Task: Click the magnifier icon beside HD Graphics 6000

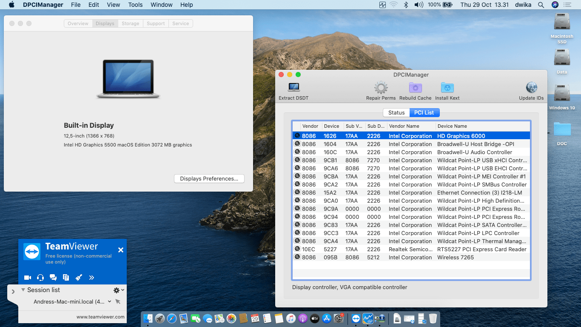Action: click(297, 136)
